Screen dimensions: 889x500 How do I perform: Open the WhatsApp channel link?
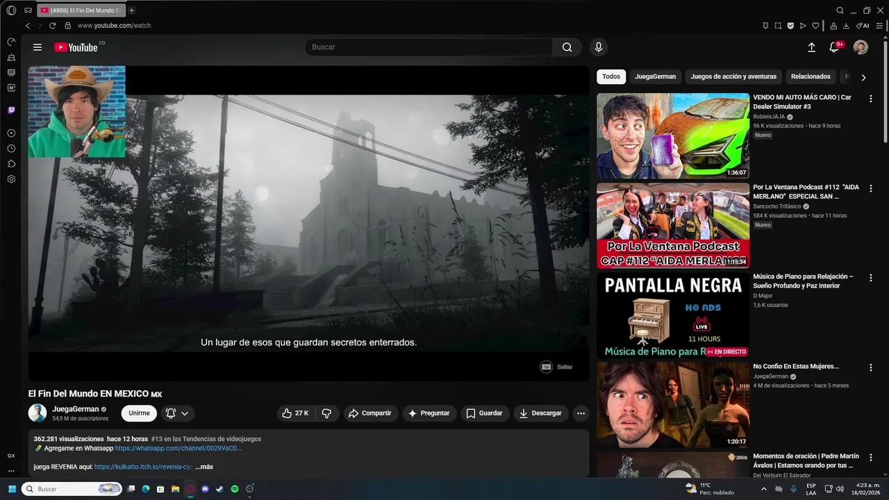tap(178, 449)
